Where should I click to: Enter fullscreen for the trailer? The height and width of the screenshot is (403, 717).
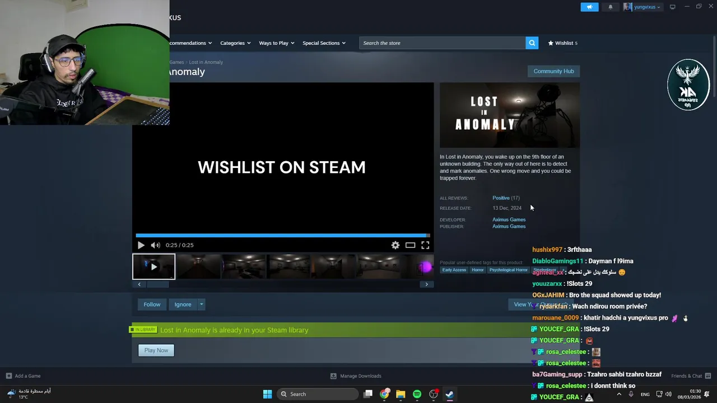point(425,245)
